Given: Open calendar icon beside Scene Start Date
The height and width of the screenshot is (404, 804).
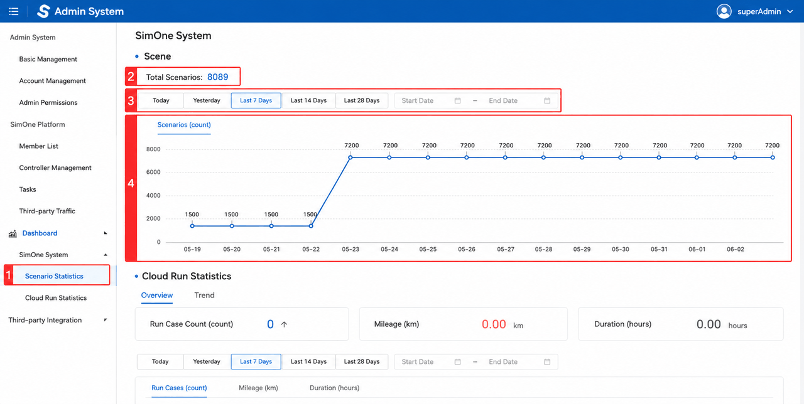Looking at the screenshot, I should (457, 100).
